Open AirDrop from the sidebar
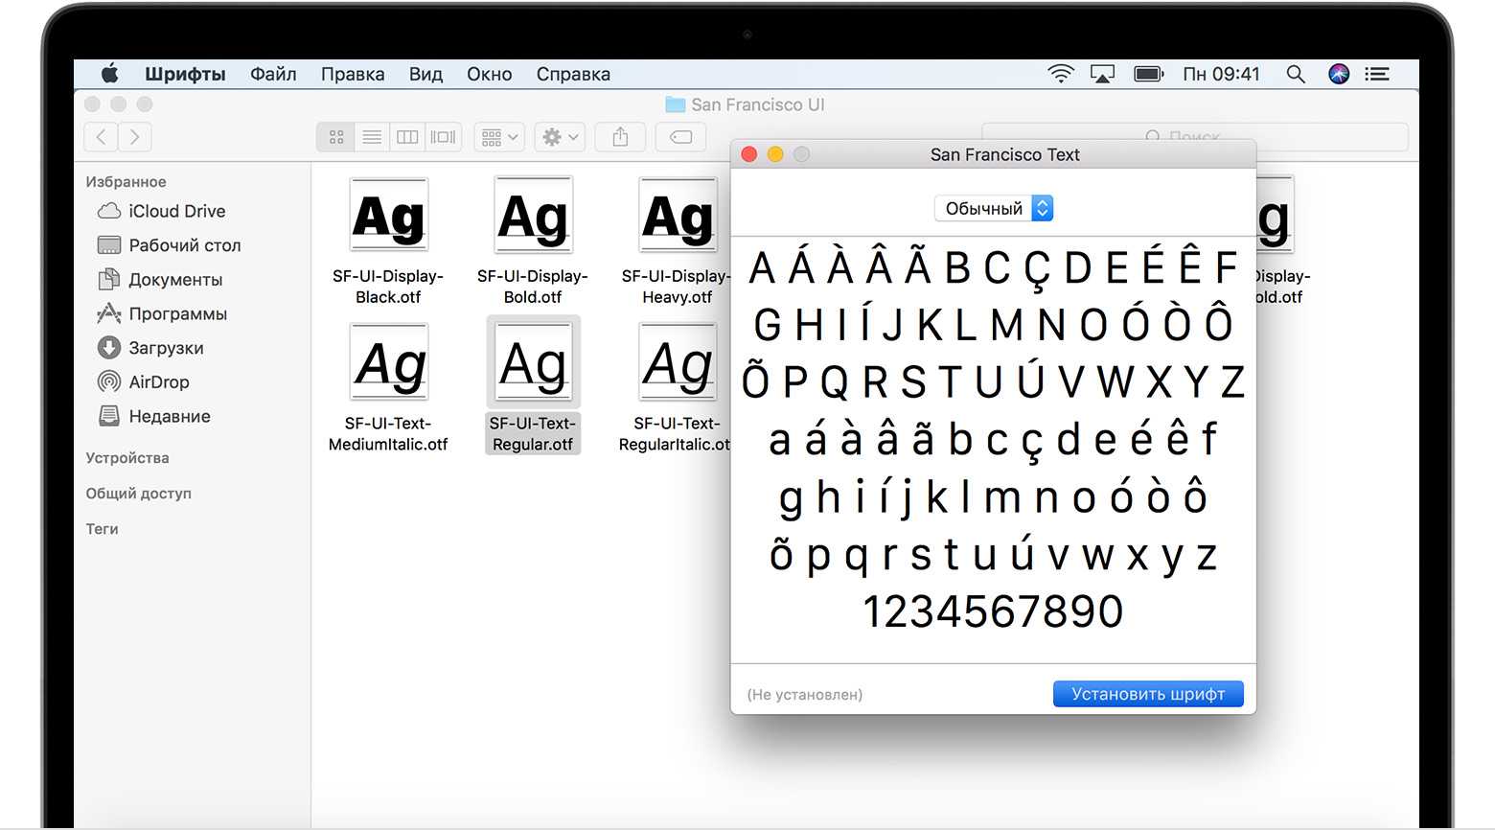 [158, 381]
